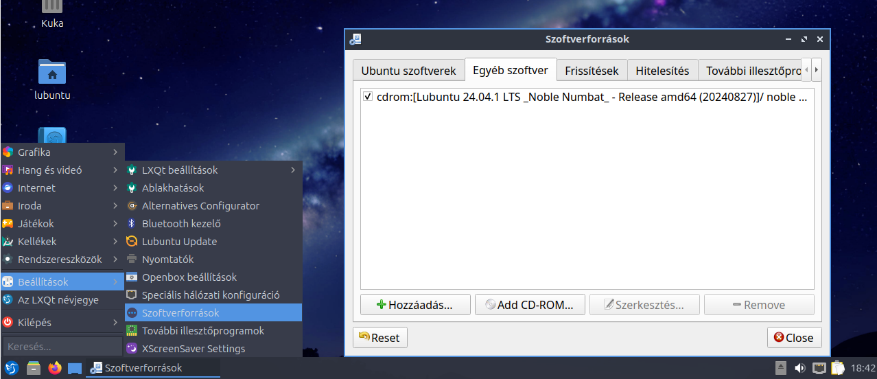
Task: Expand the LXQt beállítások submenu arrow
Action: click(x=294, y=170)
